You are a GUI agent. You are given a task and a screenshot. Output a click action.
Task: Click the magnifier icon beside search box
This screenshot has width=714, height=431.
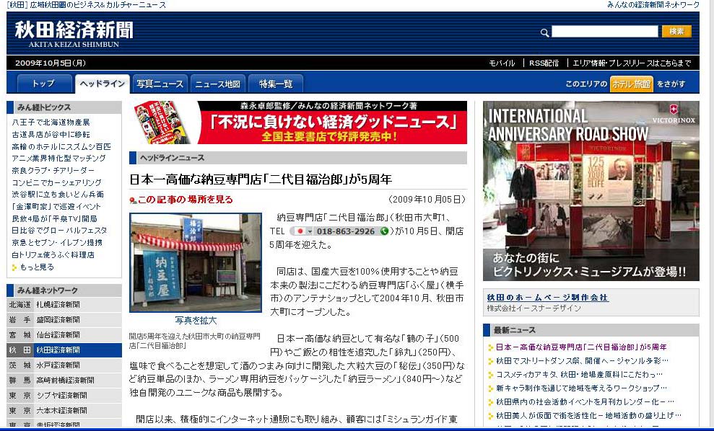point(544,32)
